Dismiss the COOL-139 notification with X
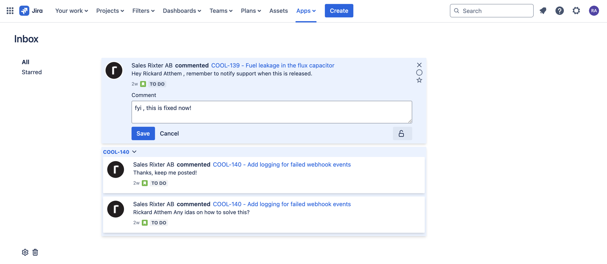Screen dimensions: 607x264 click(419, 65)
